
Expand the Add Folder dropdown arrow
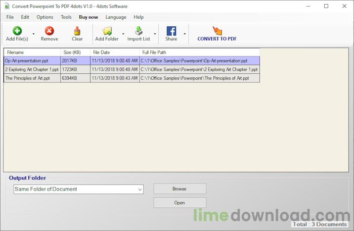click(123, 34)
